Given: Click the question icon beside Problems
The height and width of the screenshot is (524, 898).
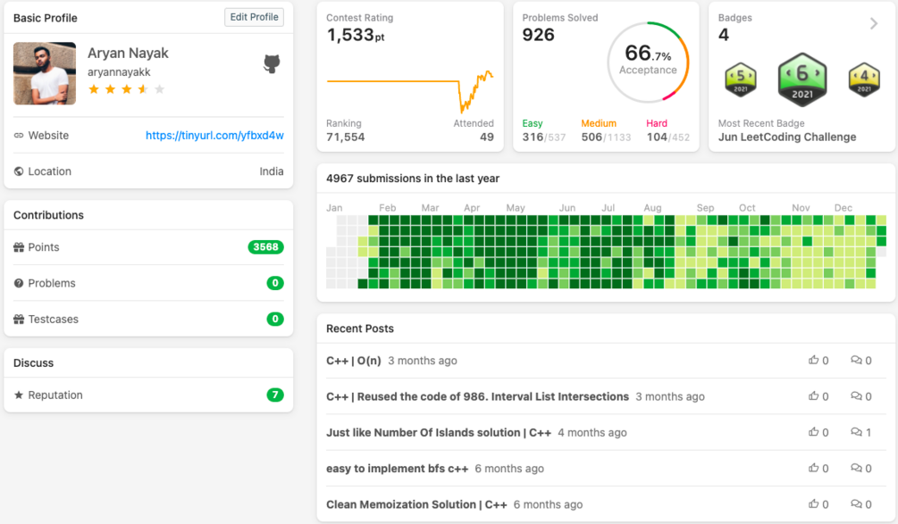Looking at the screenshot, I should (19, 283).
